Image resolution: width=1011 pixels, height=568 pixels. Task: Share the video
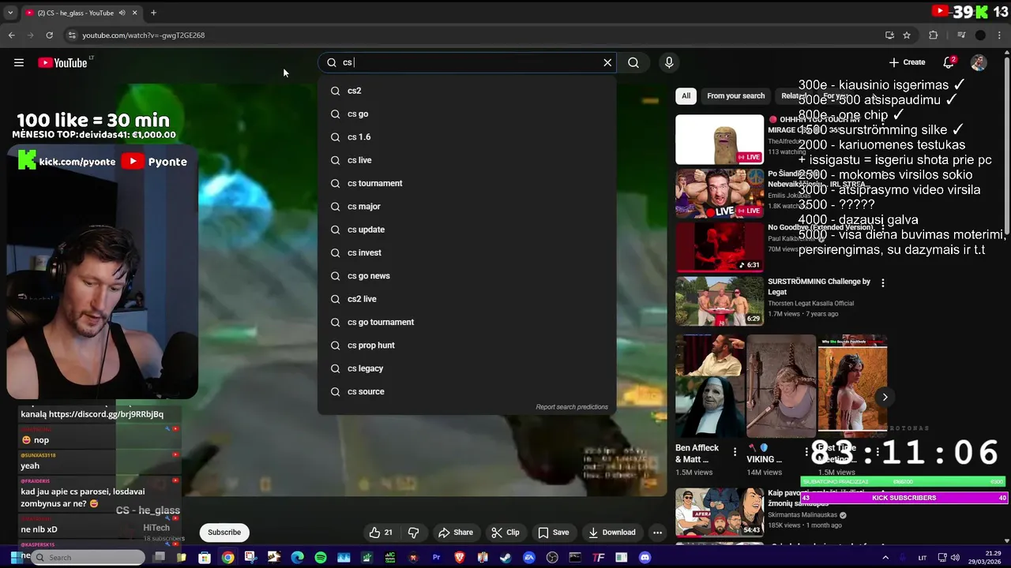click(x=456, y=532)
